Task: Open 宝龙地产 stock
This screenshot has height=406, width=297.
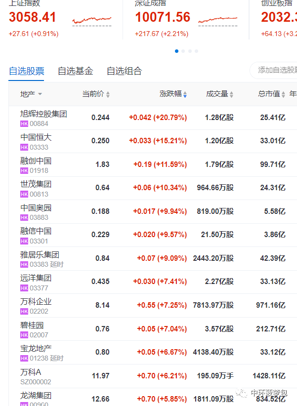Action: 36,349
